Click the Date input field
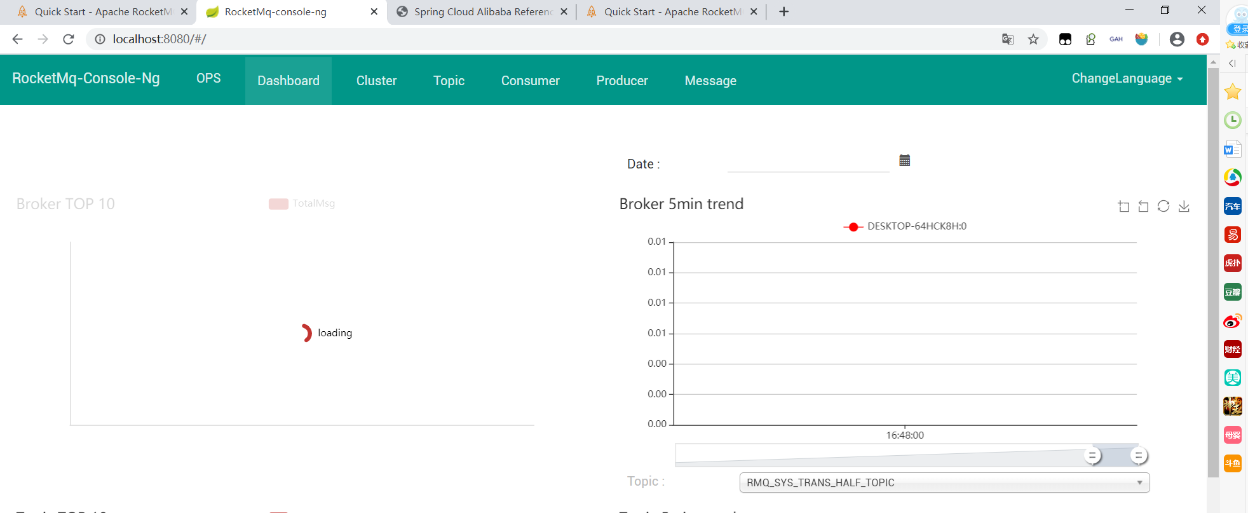The image size is (1248, 513). [808, 162]
